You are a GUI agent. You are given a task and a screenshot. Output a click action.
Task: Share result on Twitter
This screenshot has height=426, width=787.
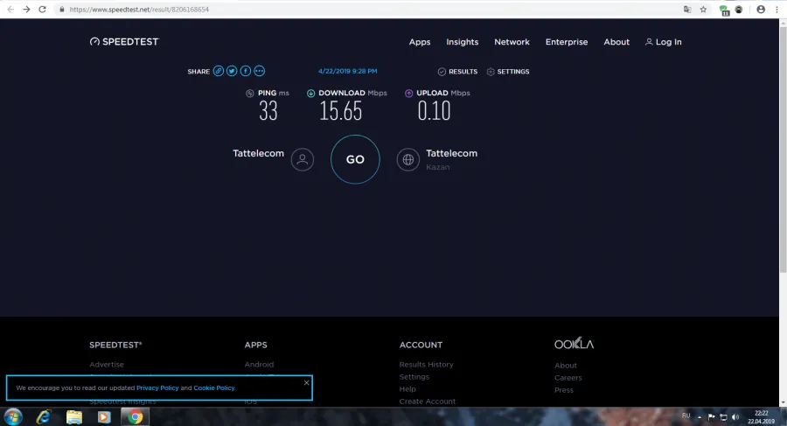pyautogui.click(x=232, y=71)
